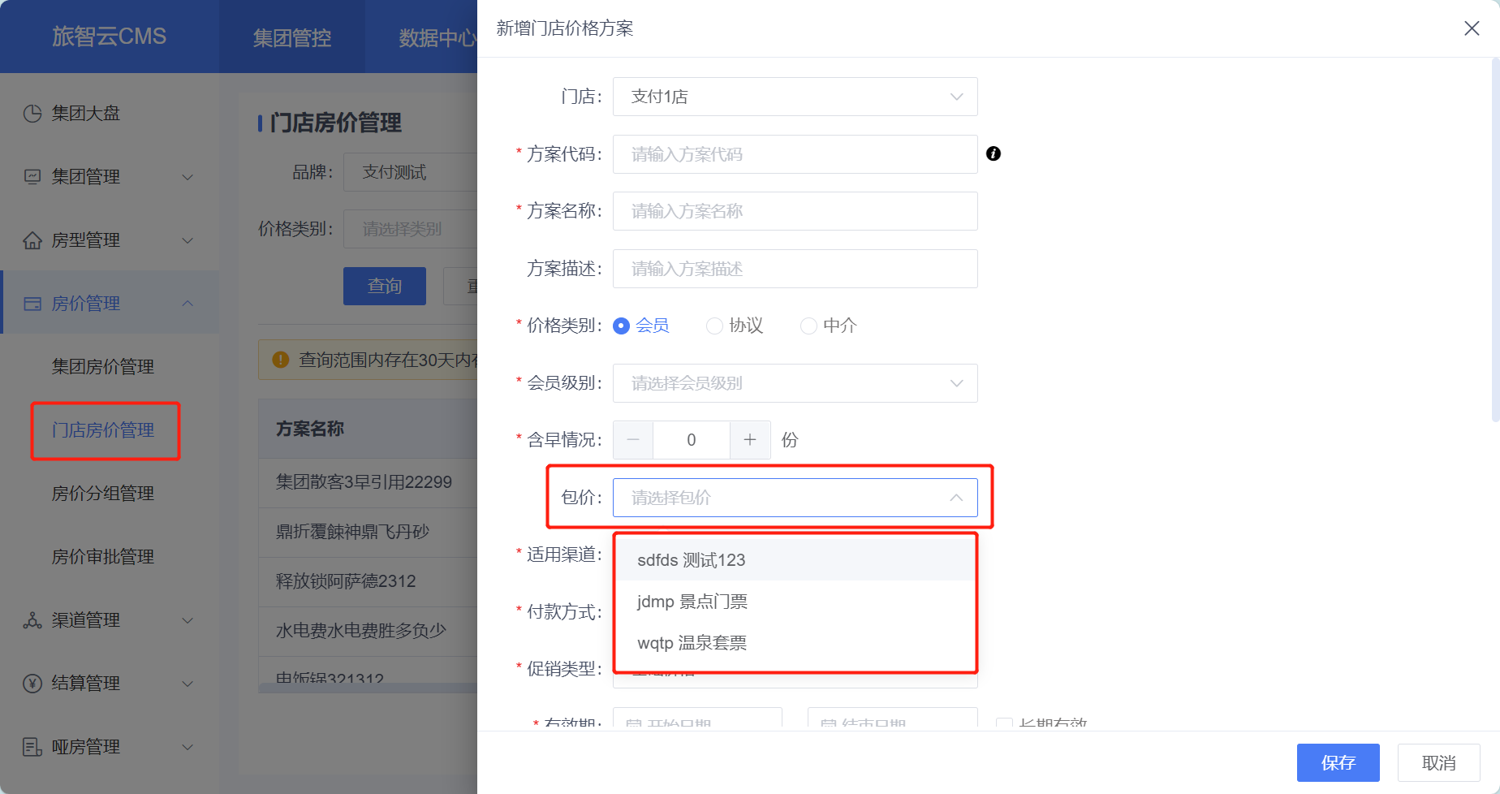This screenshot has width=1500, height=794.
Task: Click the 渠道管理 network icon
Action: pos(32,620)
